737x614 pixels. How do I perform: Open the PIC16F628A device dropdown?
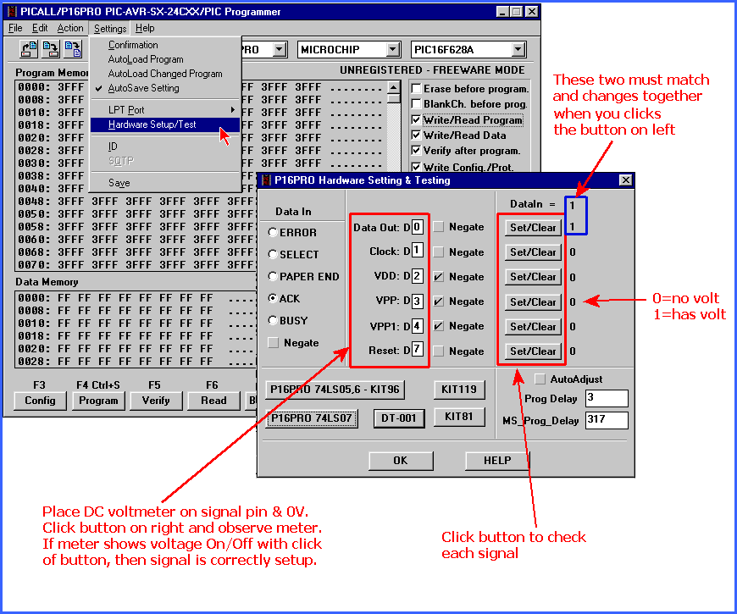(518, 49)
